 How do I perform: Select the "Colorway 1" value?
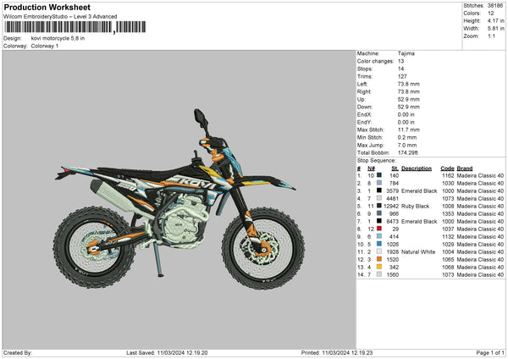tap(45, 46)
